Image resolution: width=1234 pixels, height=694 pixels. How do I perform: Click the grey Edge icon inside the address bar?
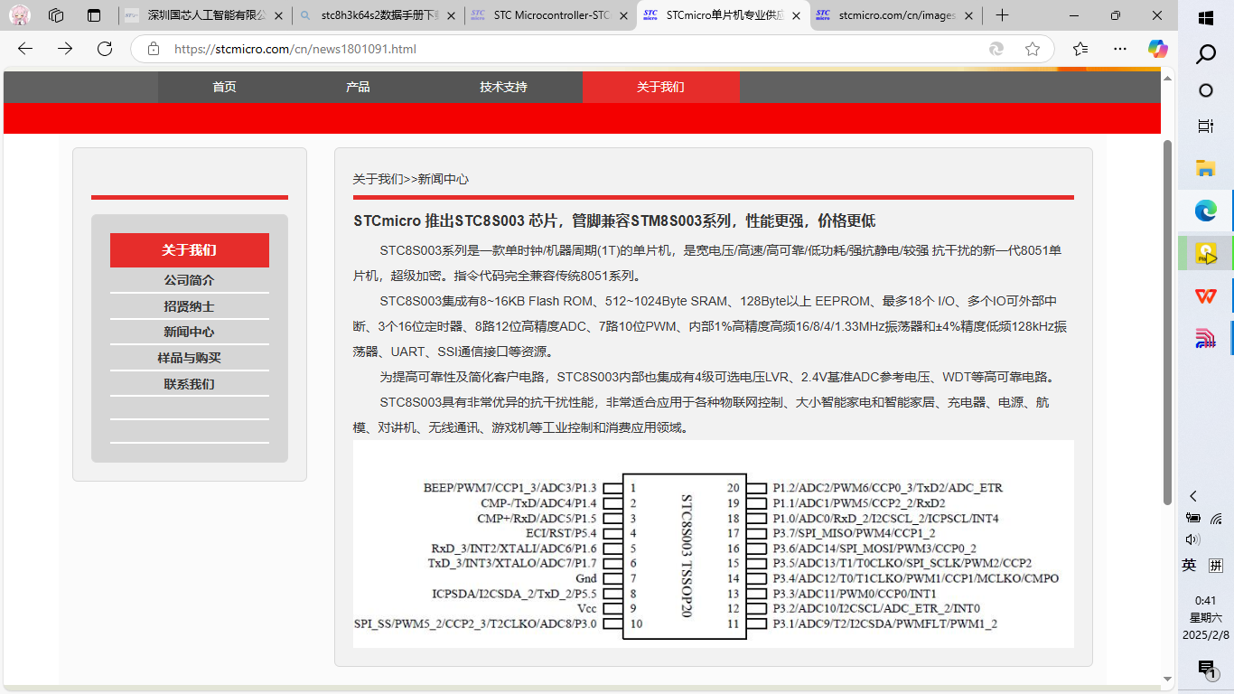point(996,49)
